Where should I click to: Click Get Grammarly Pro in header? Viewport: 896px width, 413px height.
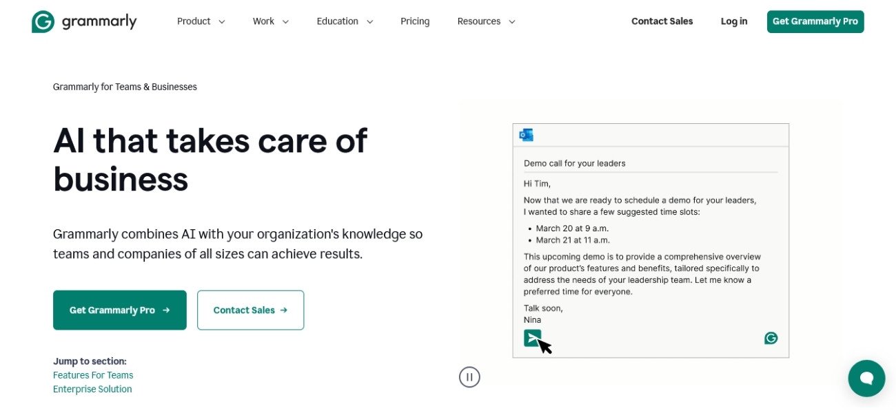[x=815, y=21]
